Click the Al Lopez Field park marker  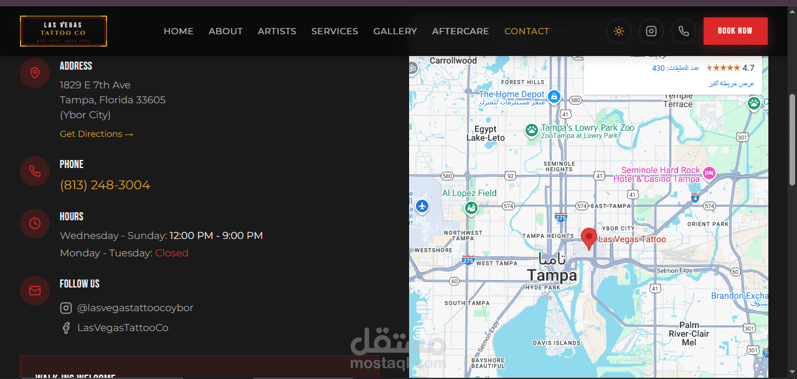click(471, 208)
